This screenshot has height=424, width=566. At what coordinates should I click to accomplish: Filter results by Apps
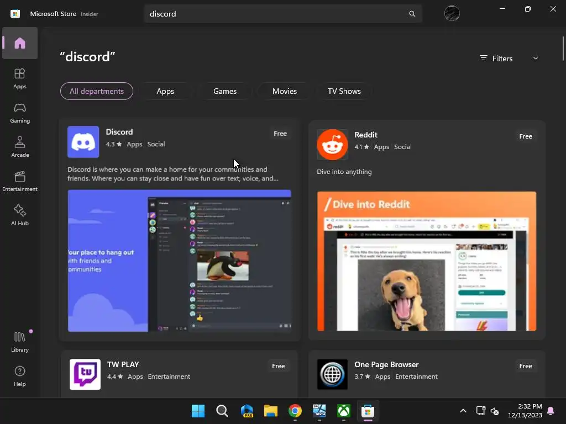165,91
